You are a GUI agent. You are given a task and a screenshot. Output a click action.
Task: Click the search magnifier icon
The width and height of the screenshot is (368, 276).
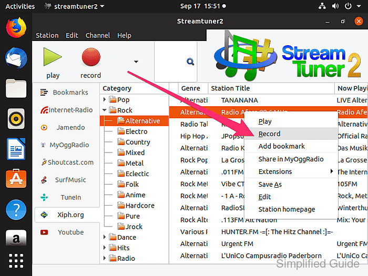coord(190,62)
